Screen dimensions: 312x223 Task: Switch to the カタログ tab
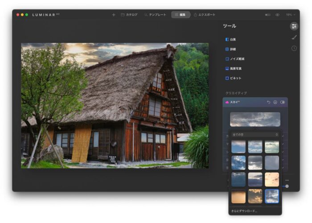coord(129,15)
